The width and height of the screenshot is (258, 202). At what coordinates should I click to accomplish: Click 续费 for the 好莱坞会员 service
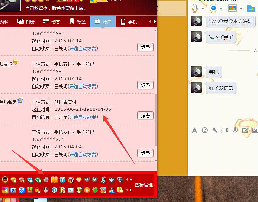pyautogui.click(x=145, y=116)
